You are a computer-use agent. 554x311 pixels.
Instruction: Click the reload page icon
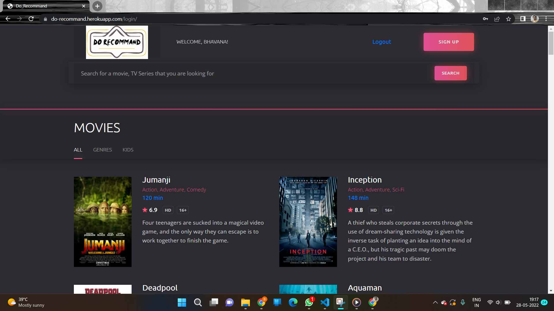coord(31,19)
